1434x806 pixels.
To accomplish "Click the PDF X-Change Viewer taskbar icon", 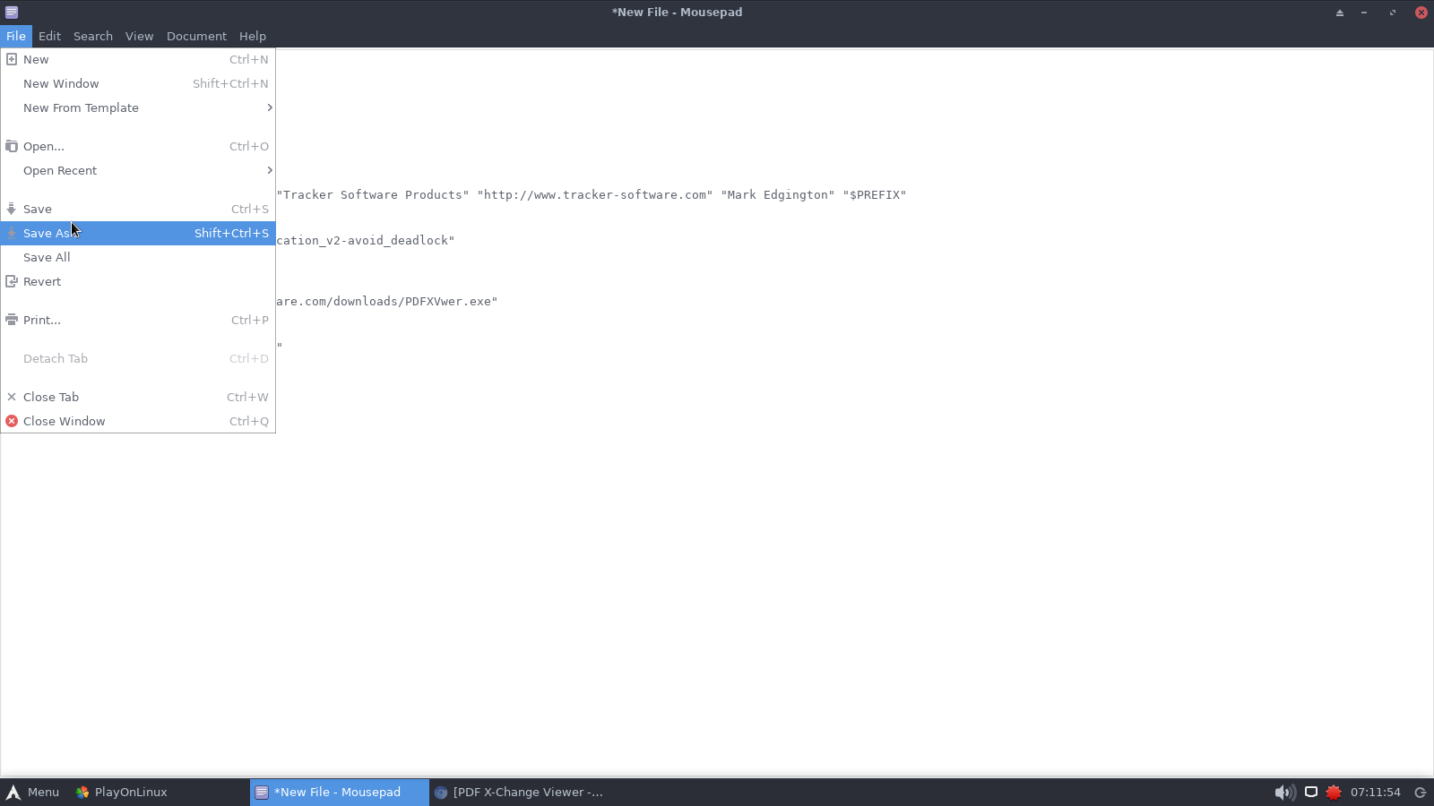I will point(441,792).
